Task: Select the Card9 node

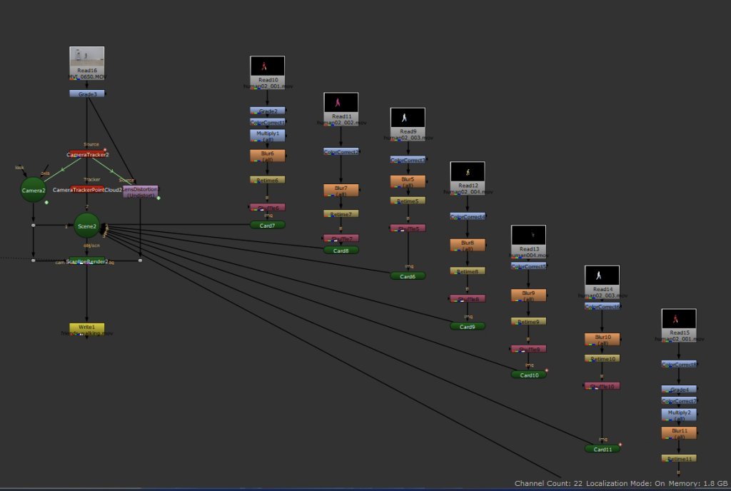Action: [x=468, y=326]
